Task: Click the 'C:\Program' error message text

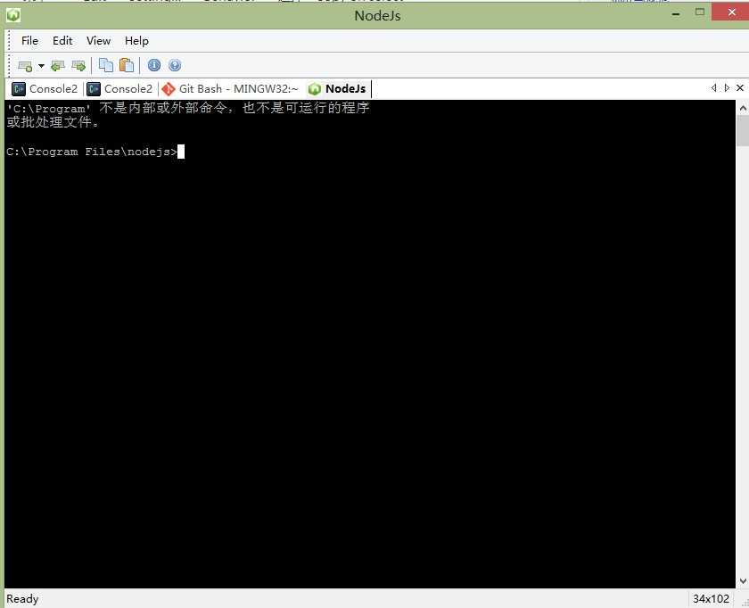Action: pos(188,115)
